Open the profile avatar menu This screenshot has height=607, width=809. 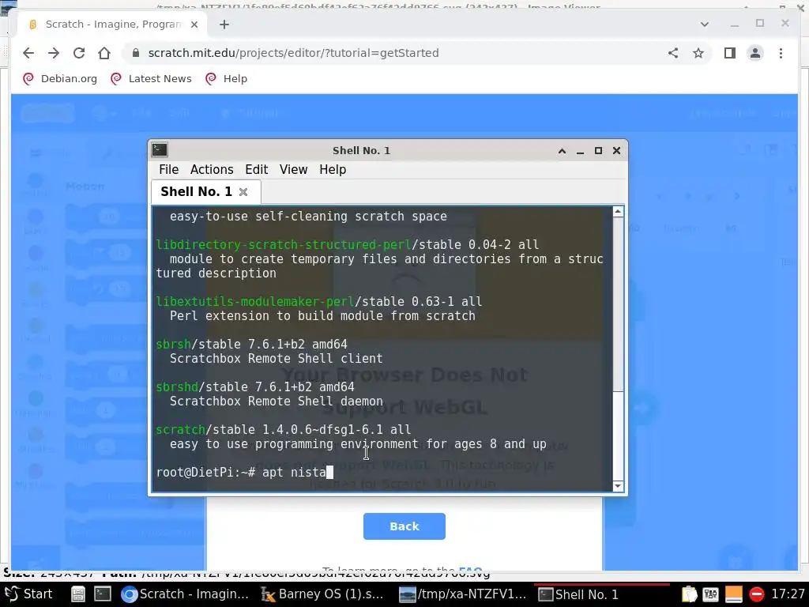[x=755, y=53]
